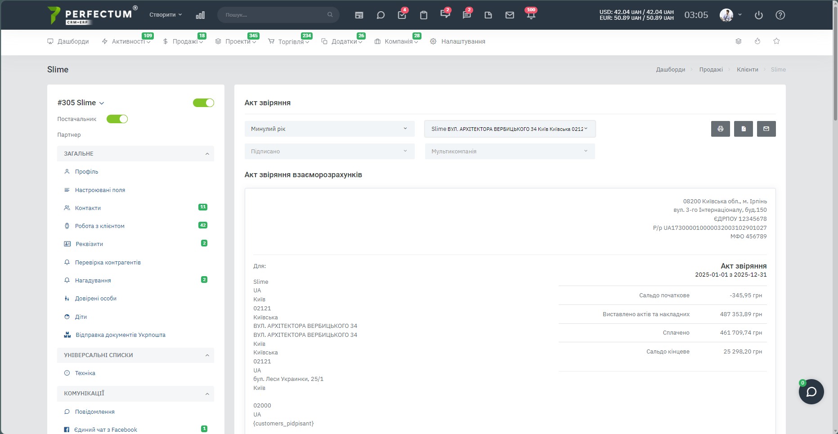
Task: Open Відправка документів Укрпошта link
Action: (x=120, y=335)
